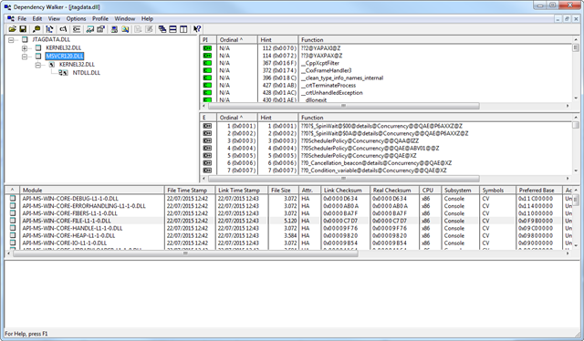Image resolution: width=584 pixels, height=341 pixels.
Task: Sort module list by Link Checksum header
Action: pos(345,191)
